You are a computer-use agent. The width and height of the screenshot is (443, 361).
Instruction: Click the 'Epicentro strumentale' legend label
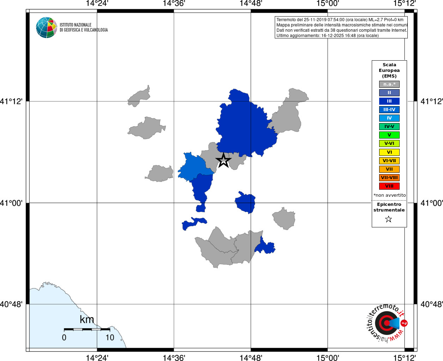click(389, 207)
